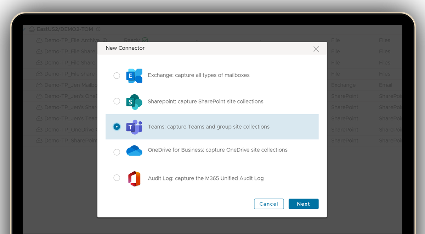
Task: Click the Teams app icon
Action: click(x=134, y=127)
